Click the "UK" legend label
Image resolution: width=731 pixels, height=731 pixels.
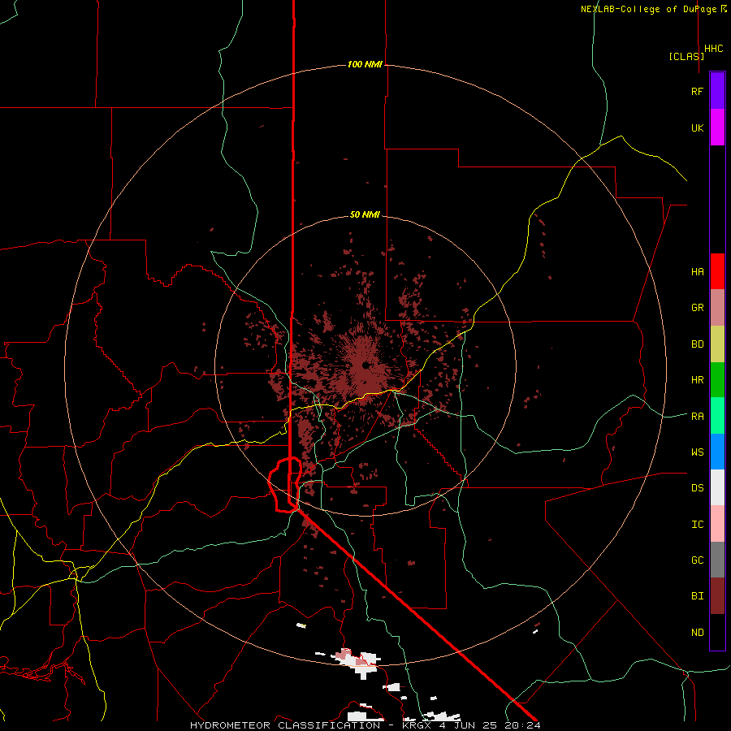698,128
